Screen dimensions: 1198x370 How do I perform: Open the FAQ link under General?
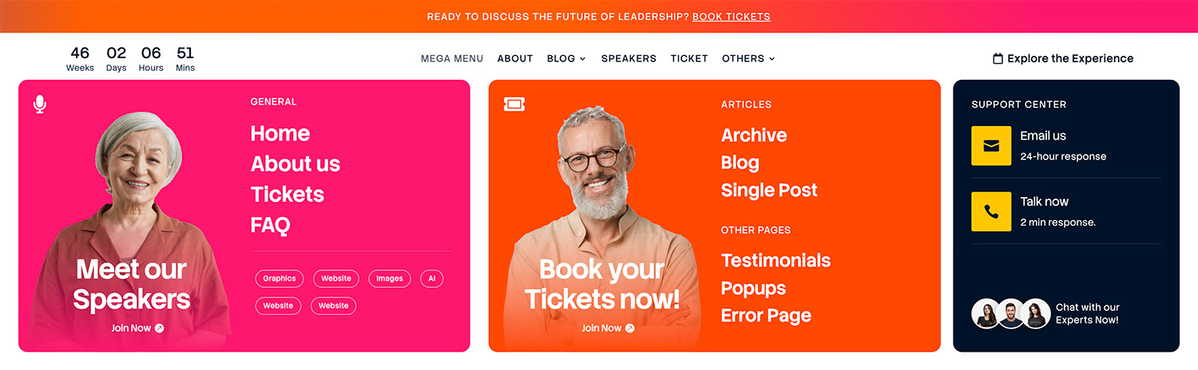click(271, 225)
